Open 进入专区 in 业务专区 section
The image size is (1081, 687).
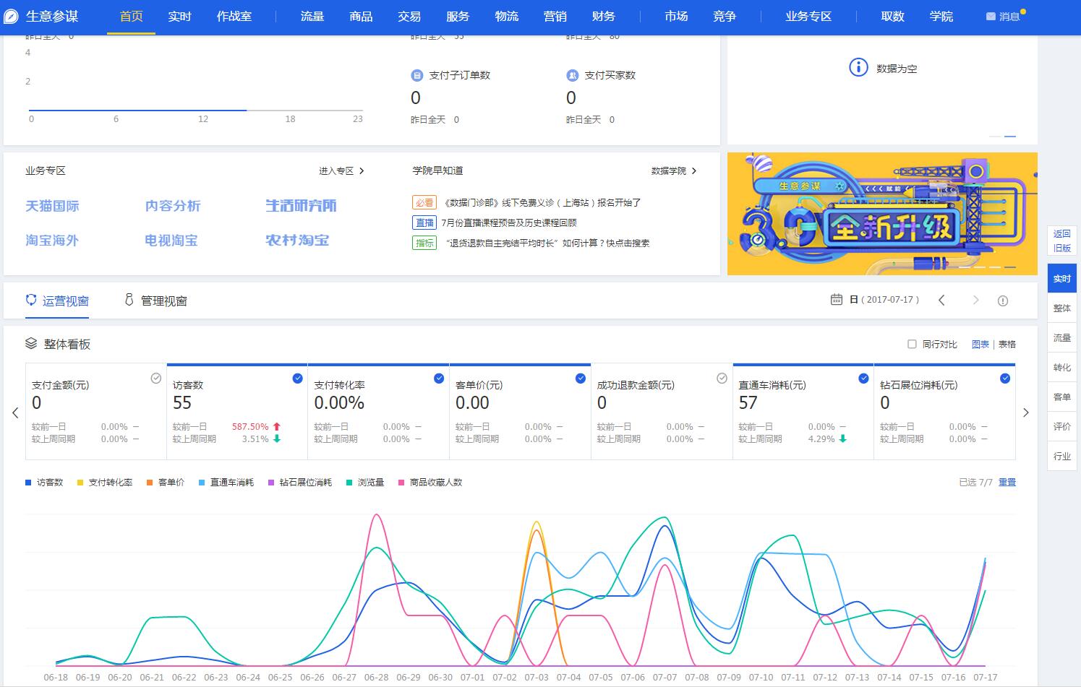(337, 170)
